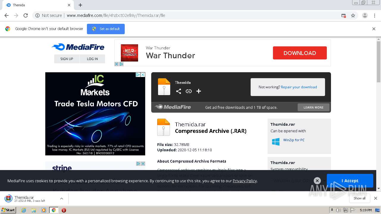The height and width of the screenshot is (214, 381).
Task: Click the War Thunder DOWNLOAD button
Action: (300, 53)
